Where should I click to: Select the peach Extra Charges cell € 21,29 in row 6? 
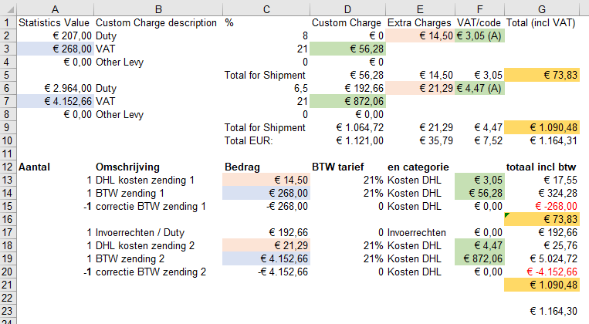420,88
